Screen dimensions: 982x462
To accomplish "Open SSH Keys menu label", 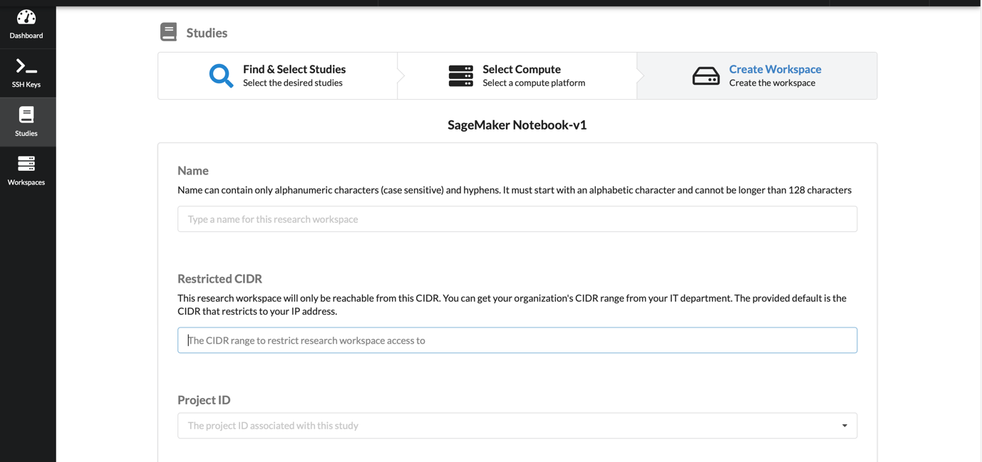I will pos(26,85).
